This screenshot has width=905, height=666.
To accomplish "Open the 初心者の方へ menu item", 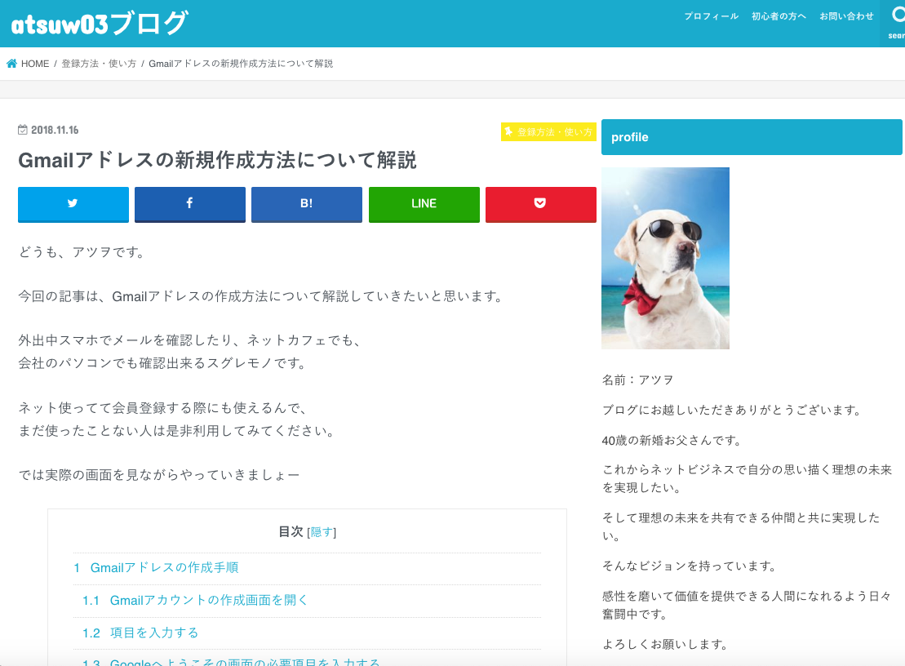I will (779, 16).
